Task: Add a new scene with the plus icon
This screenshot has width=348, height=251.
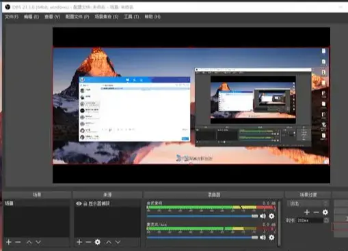Action: 9,242
